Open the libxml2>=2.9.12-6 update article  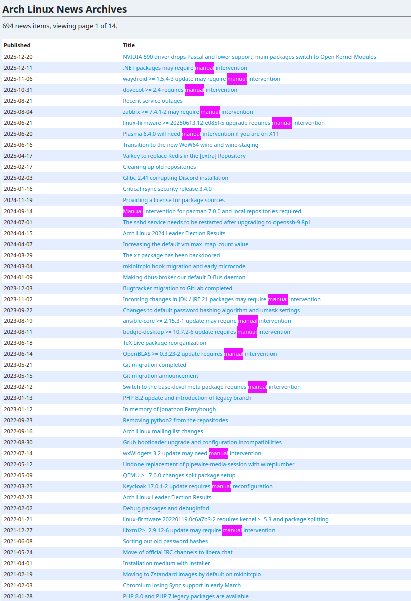[x=199, y=530]
